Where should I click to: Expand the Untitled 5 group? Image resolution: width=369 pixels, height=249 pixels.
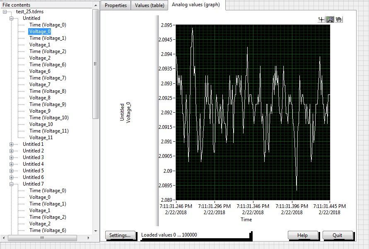coord(11,171)
